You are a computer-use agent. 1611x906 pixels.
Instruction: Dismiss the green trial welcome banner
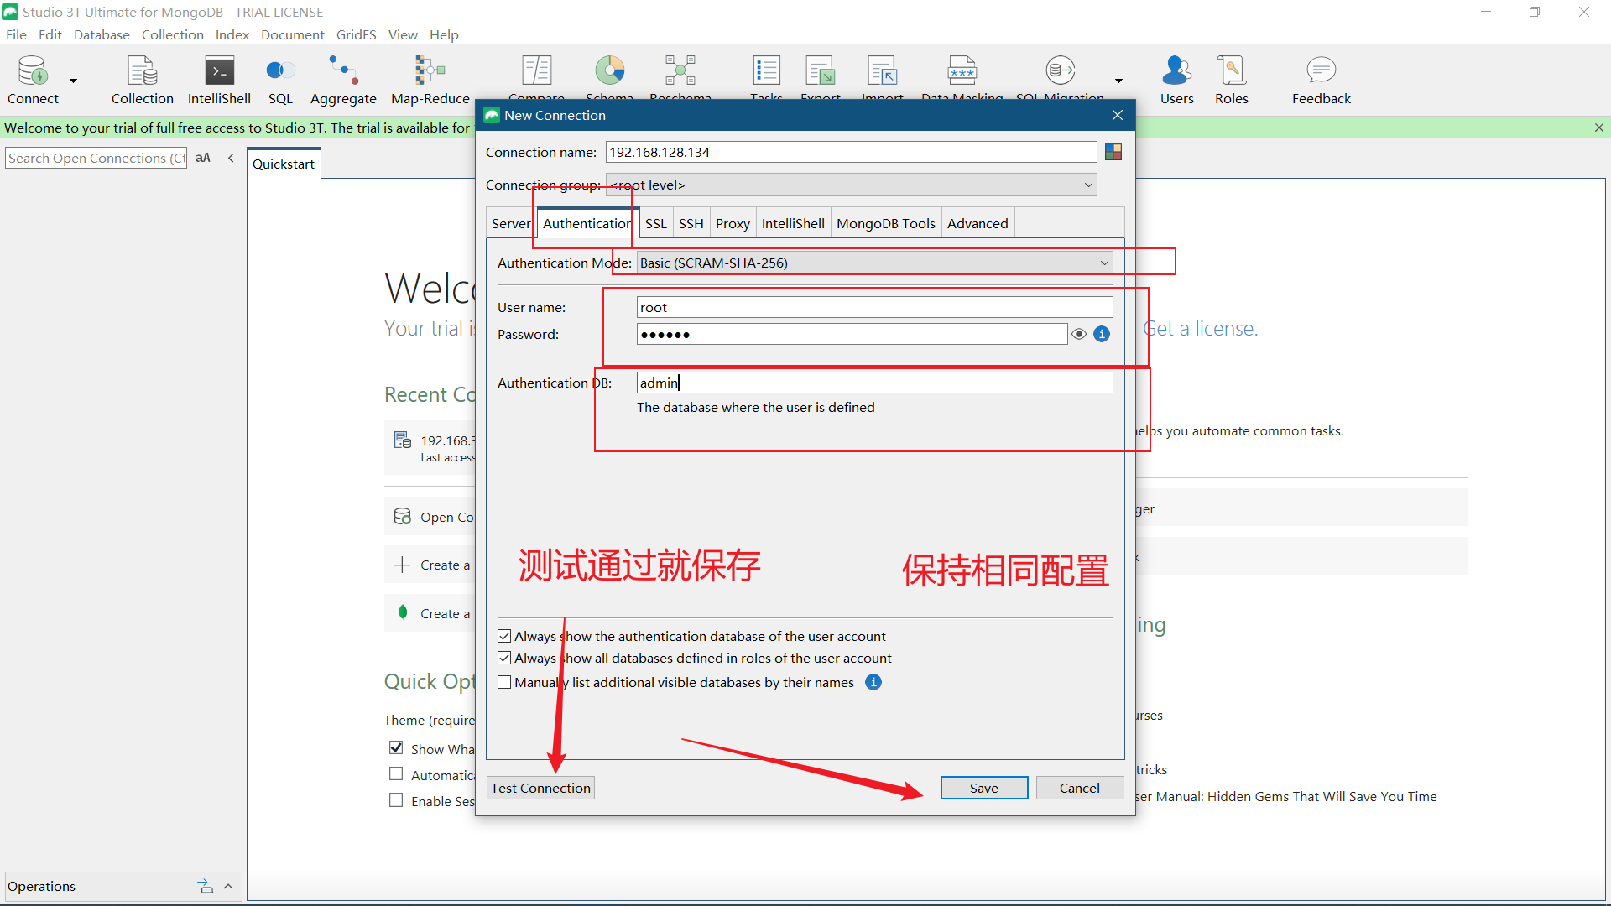[x=1598, y=128]
